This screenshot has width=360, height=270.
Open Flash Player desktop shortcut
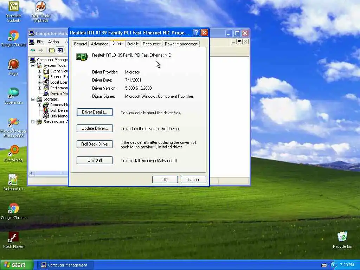[x=13, y=240]
